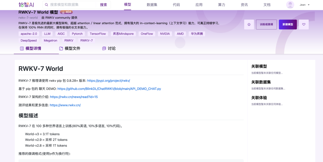Screen dimensions: 323x162
Task: Click the 始智AI logo
Action: (26, 4)
